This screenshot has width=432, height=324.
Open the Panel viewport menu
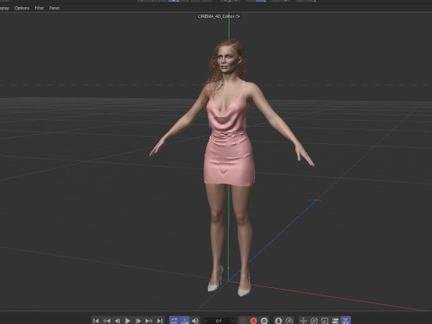(x=54, y=8)
